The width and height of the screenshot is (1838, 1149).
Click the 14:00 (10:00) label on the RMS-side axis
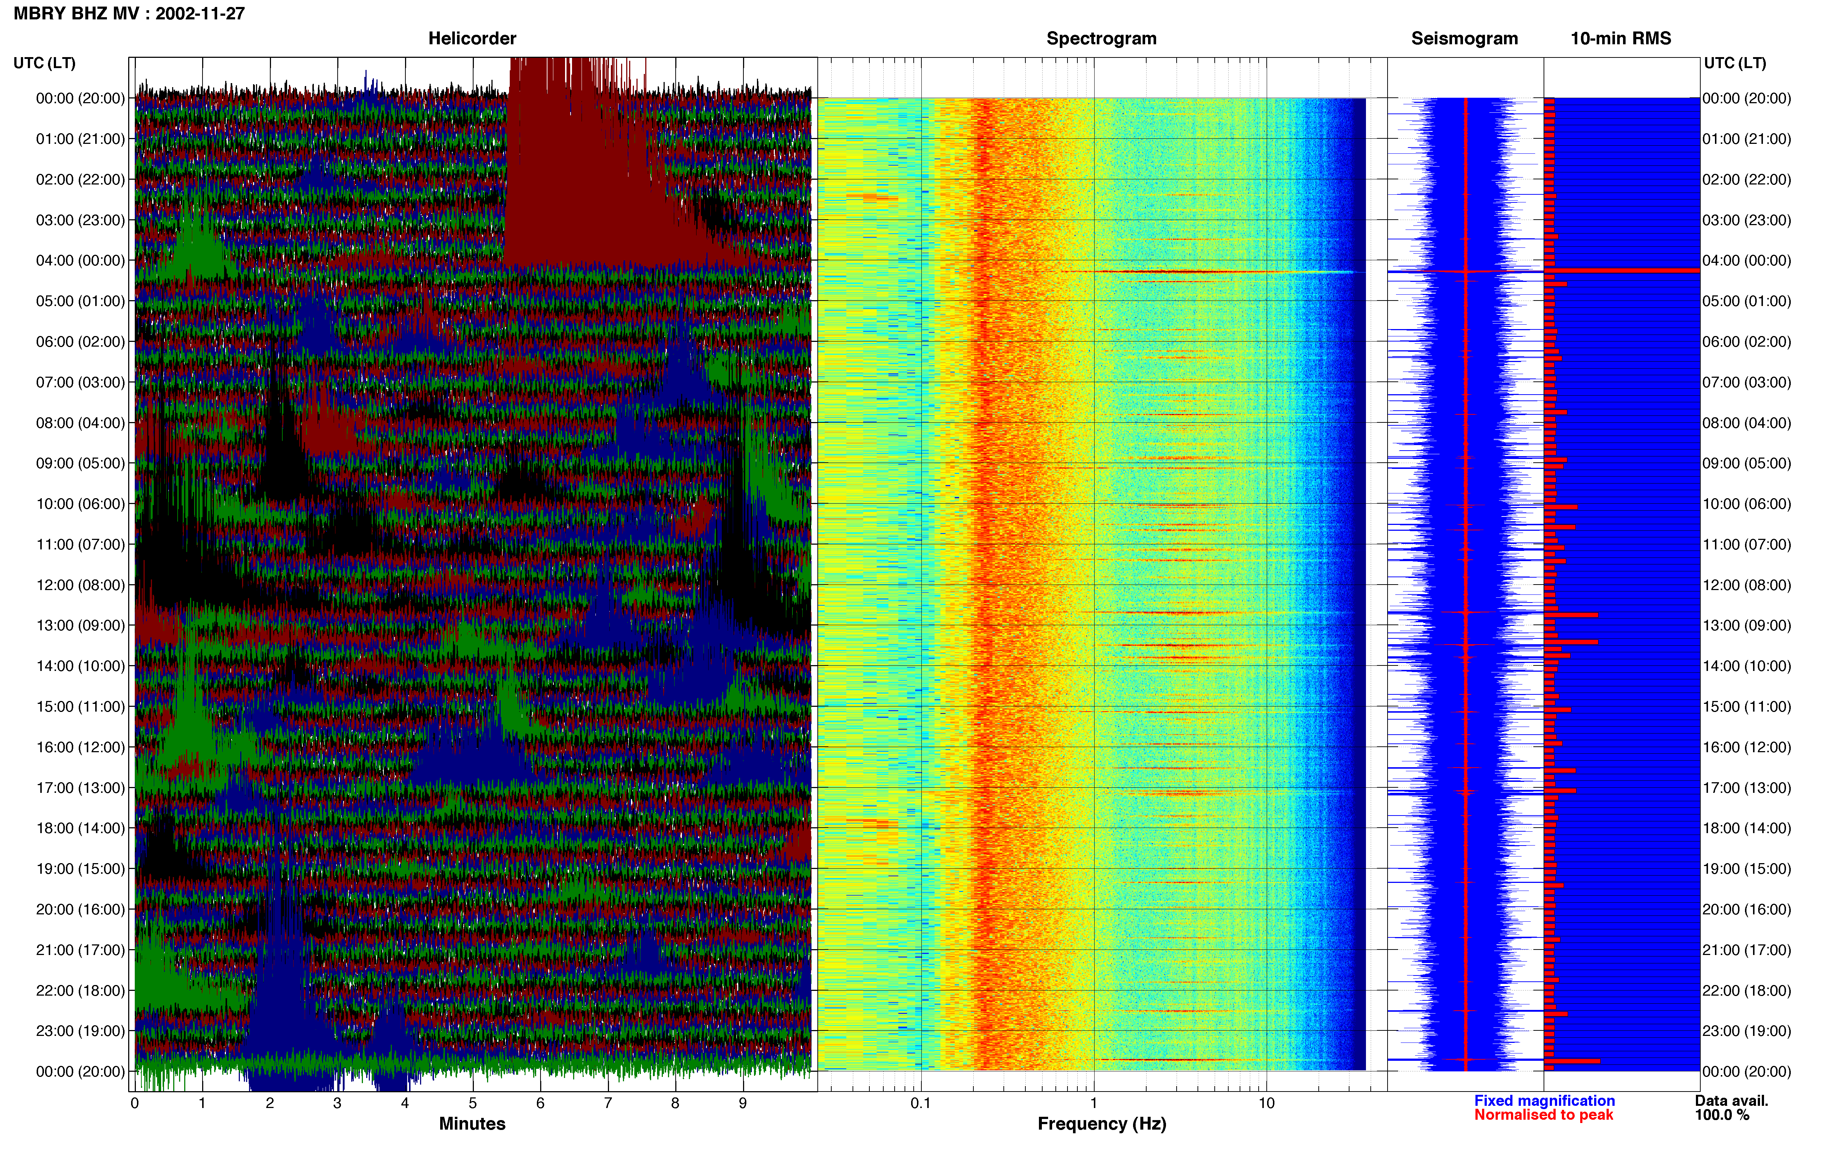(1747, 667)
